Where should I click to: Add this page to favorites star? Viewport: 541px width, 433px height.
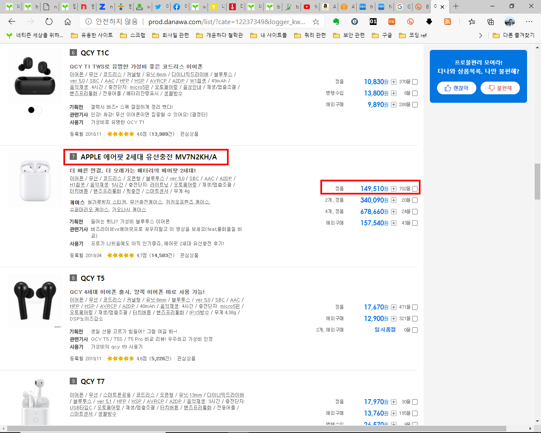pyautogui.click(x=316, y=22)
